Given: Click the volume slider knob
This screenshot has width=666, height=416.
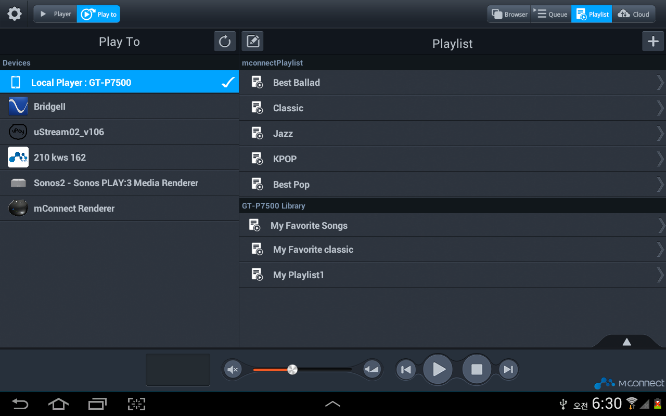Looking at the screenshot, I should click(x=292, y=370).
